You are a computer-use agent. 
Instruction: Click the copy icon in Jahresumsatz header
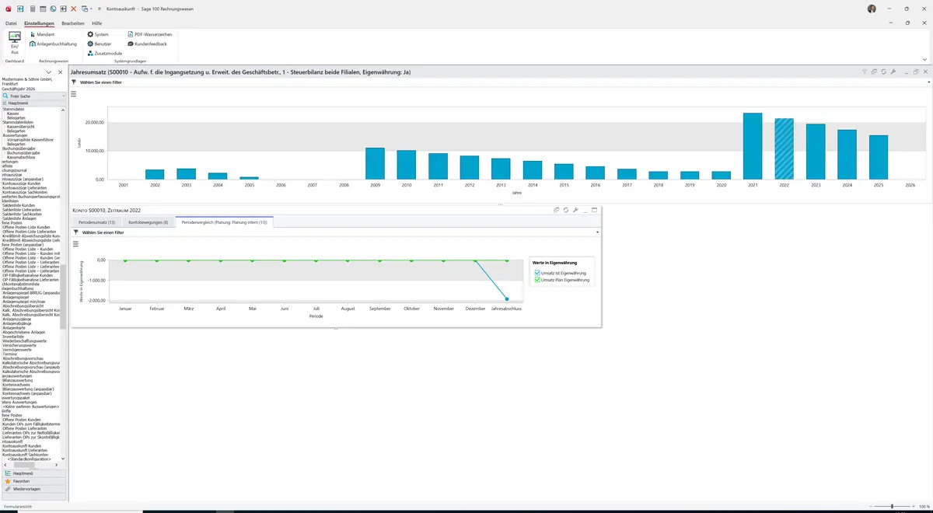click(874, 72)
